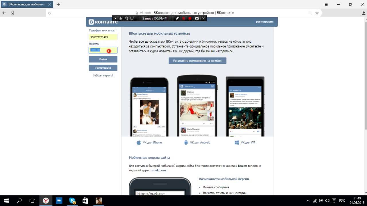The image size is (367, 206).
Task: Click the Мобильная версия сайта heading
Action: point(149,158)
